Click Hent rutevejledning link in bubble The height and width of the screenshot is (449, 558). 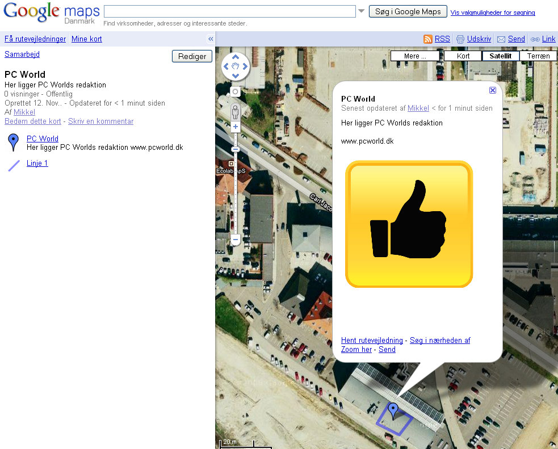(x=372, y=340)
